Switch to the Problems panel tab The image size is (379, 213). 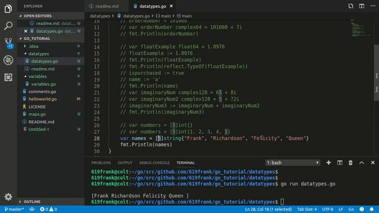click(x=101, y=163)
